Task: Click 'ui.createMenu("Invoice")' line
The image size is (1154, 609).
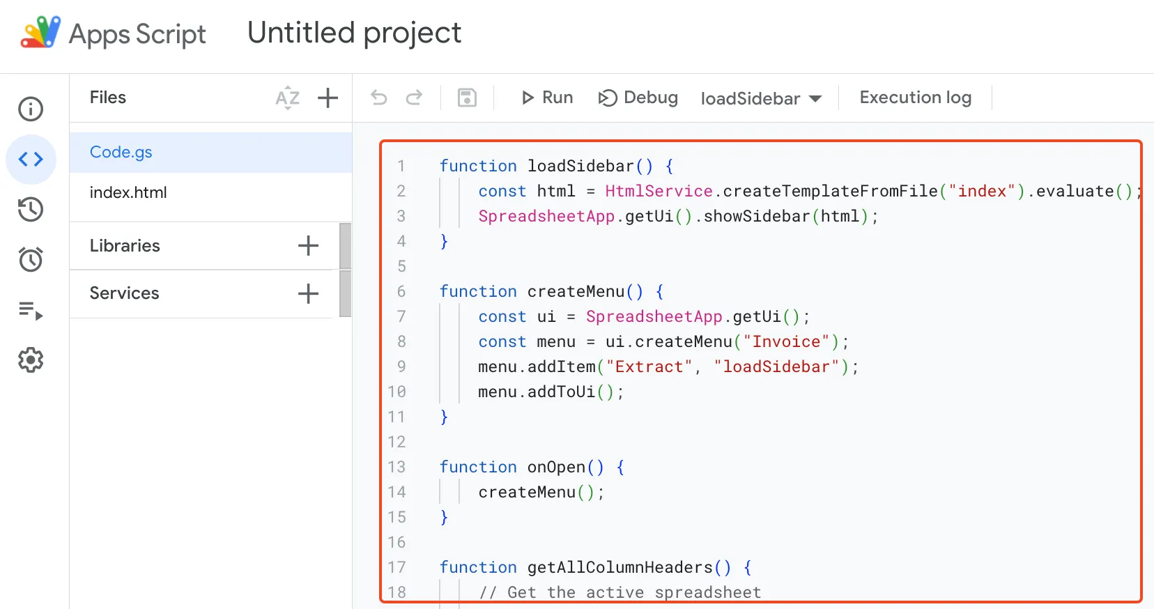Action: click(663, 341)
